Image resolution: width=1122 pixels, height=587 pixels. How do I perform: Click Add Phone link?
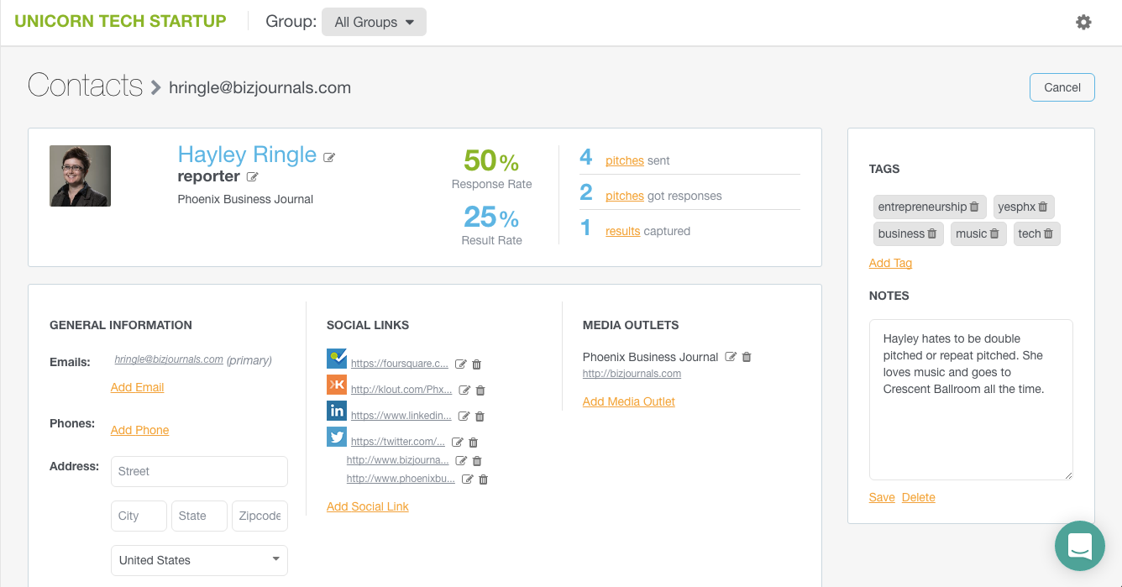(x=139, y=430)
